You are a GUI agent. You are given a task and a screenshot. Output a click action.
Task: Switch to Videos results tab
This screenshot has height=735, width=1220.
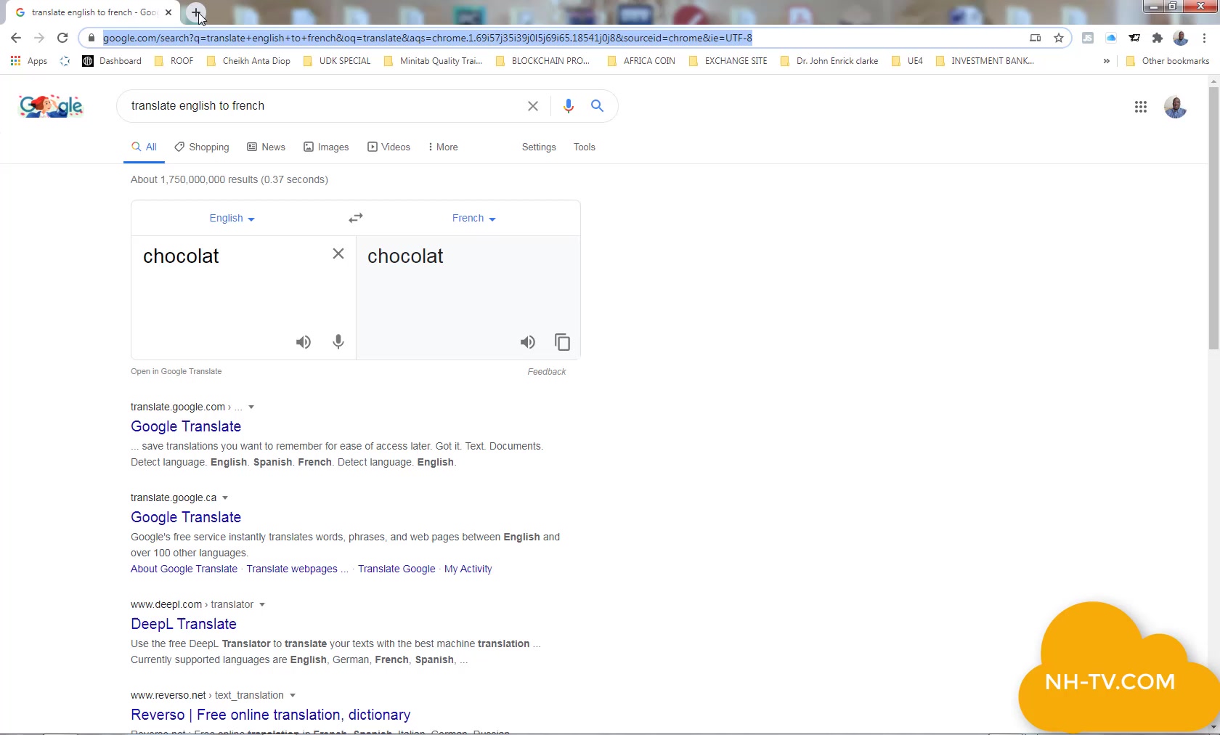click(x=389, y=147)
